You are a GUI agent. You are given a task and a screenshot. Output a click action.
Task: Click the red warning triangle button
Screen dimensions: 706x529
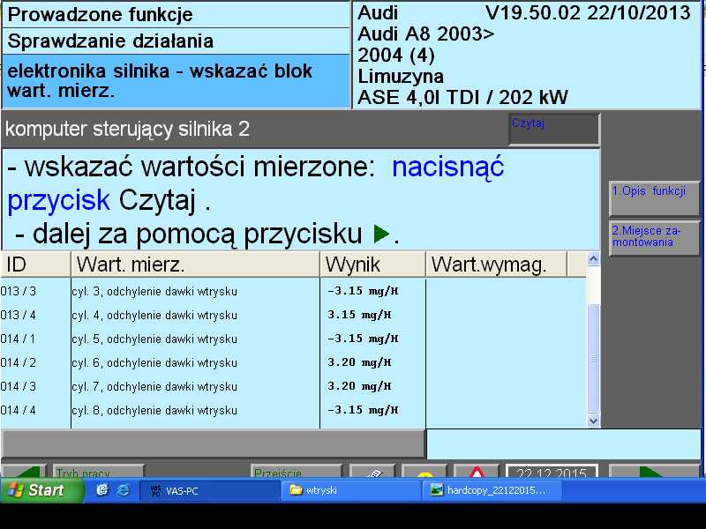(x=476, y=471)
